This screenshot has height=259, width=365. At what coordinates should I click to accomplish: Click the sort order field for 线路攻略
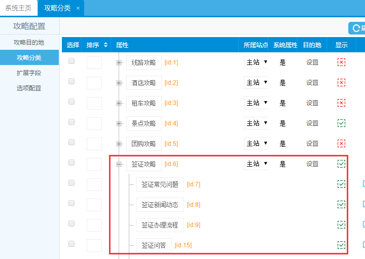94,62
